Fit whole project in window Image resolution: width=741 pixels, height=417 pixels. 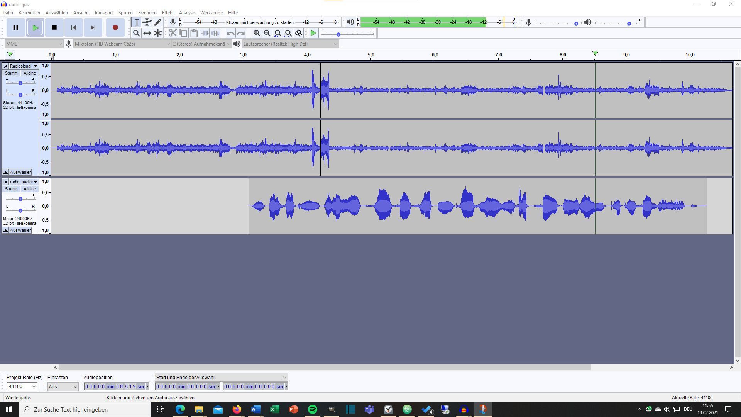pos(288,33)
